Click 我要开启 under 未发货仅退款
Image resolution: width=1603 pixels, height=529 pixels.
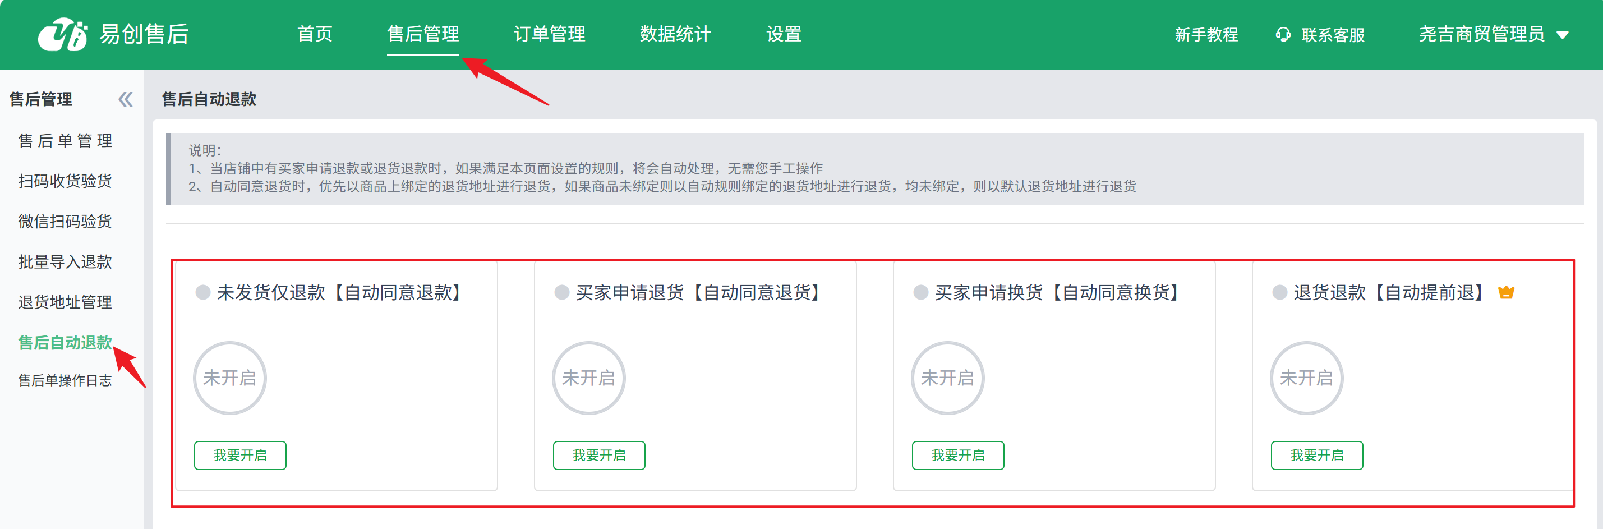point(240,455)
